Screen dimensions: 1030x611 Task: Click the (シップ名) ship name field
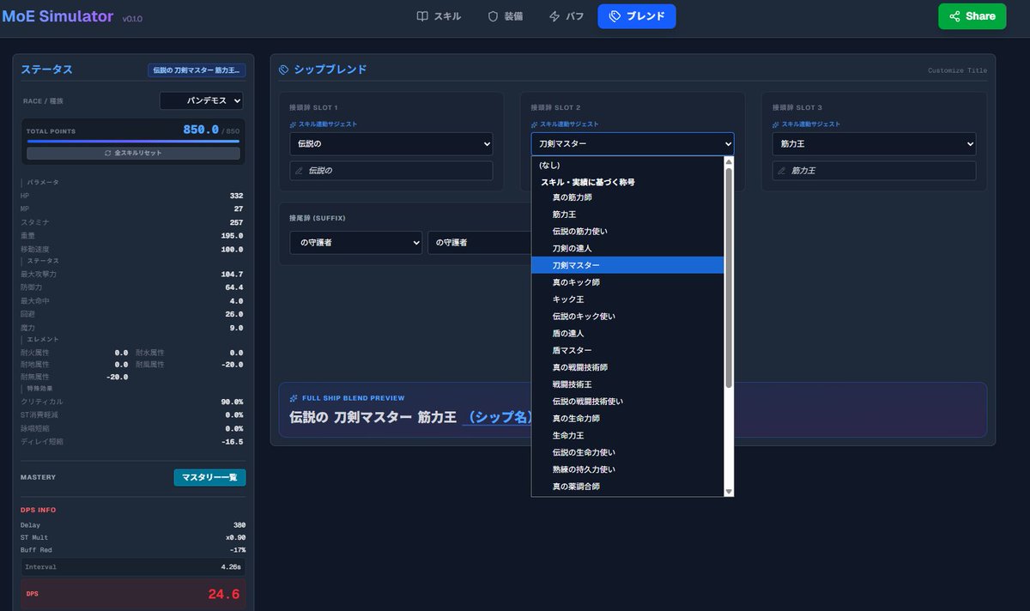click(x=498, y=418)
